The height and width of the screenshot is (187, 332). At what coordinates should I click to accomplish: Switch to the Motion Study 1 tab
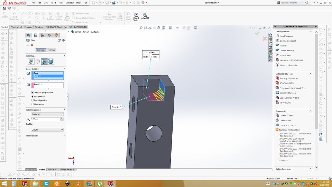(x=67, y=170)
